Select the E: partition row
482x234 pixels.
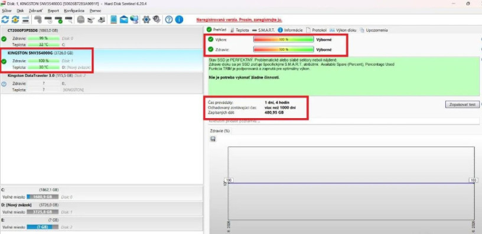click(102, 223)
